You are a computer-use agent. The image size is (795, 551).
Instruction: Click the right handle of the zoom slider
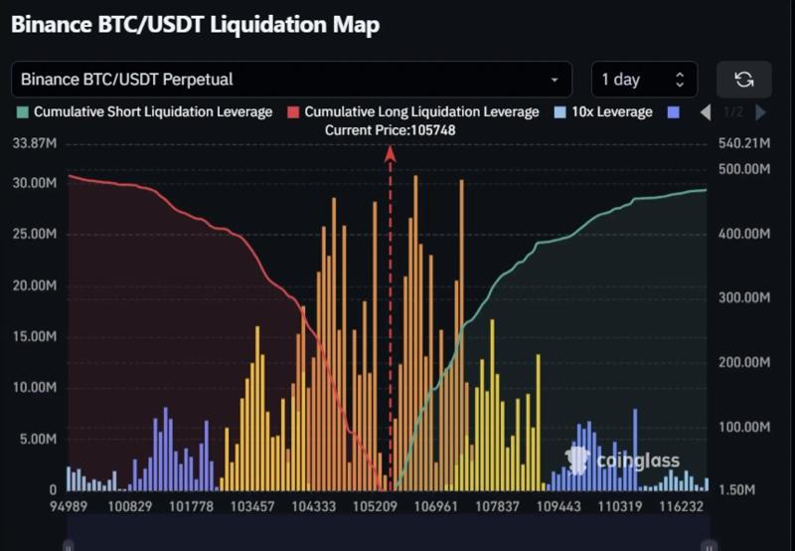click(x=708, y=545)
